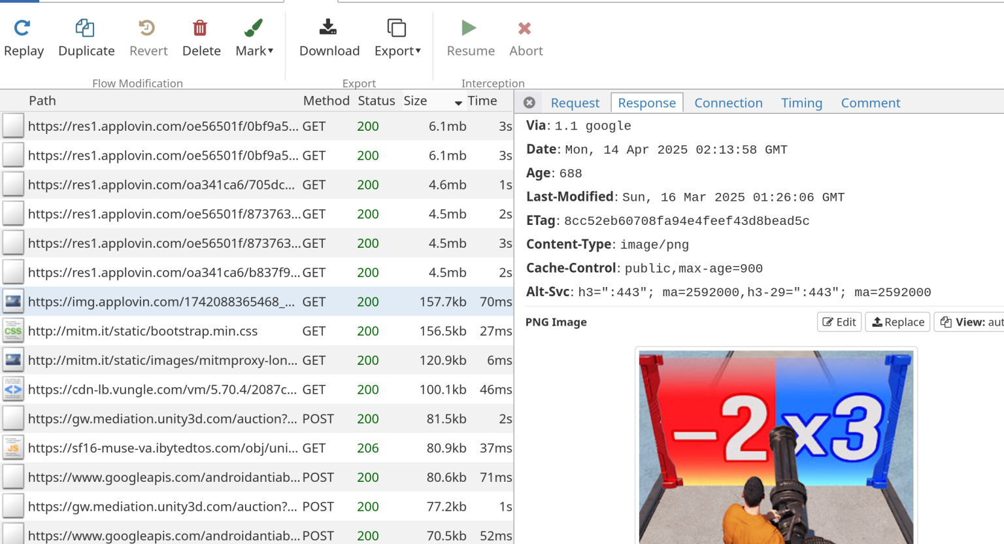This screenshot has height=544, width=1004.
Task: Click the Revert flow icon
Action: tap(148, 36)
